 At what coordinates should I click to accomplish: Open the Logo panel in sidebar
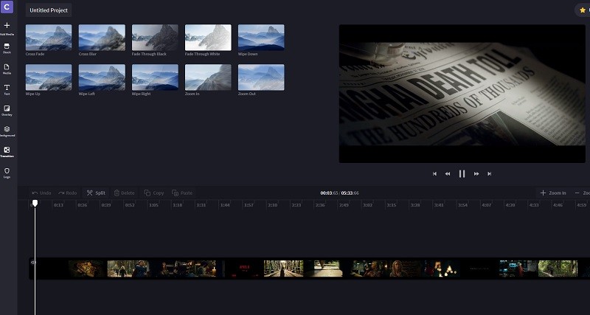click(x=7, y=173)
